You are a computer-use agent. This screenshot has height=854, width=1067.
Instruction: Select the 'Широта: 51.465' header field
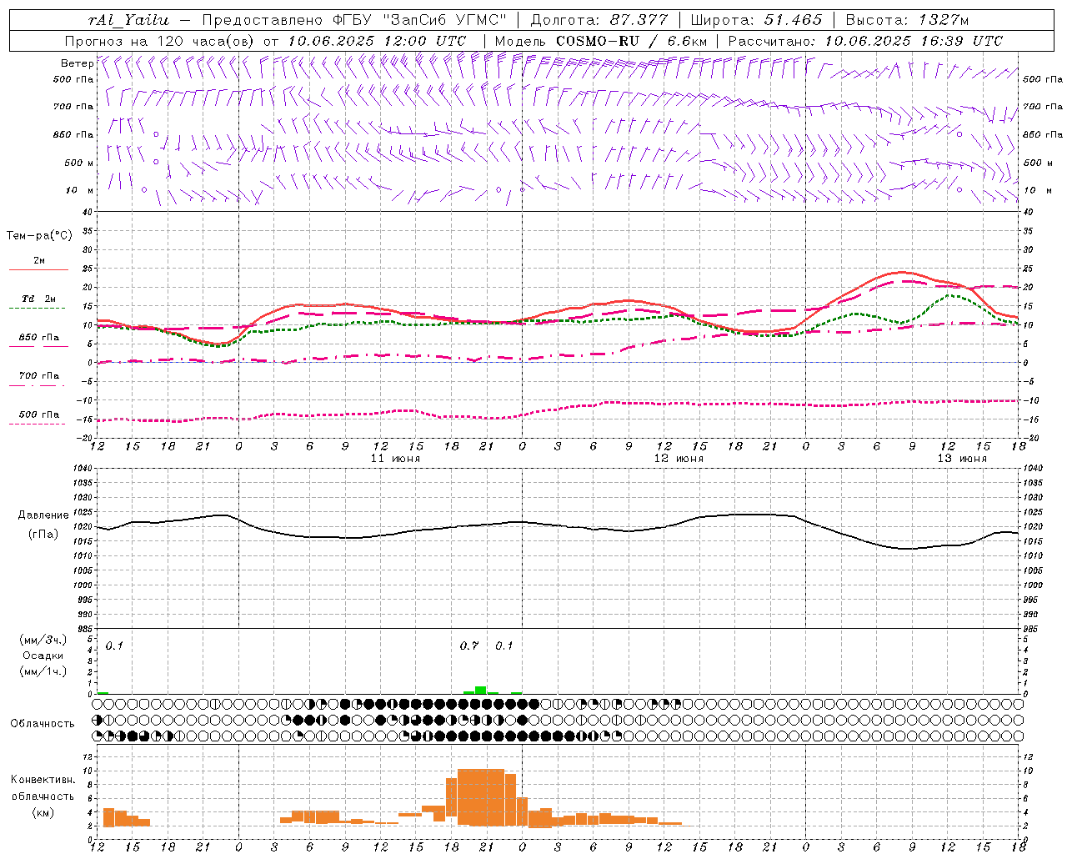757,20
